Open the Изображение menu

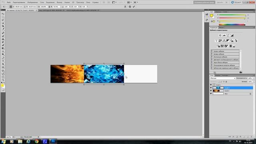click(x=32, y=2)
